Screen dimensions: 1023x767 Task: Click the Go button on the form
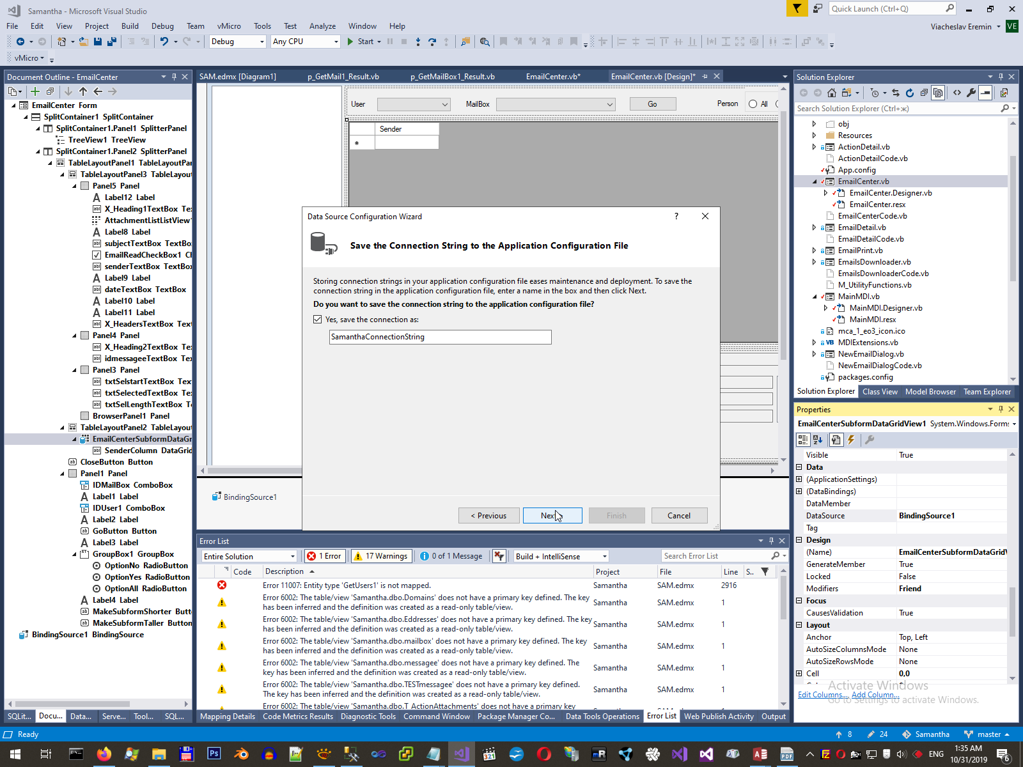[x=653, y=104]
